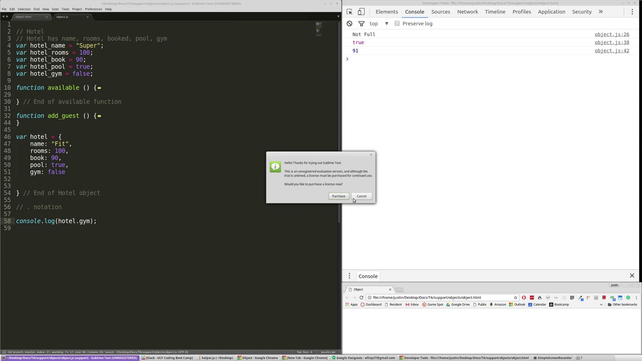Open the Sources tab in DevTools
The height and width of the screenshot is (361, 642).
click(441, 12)
